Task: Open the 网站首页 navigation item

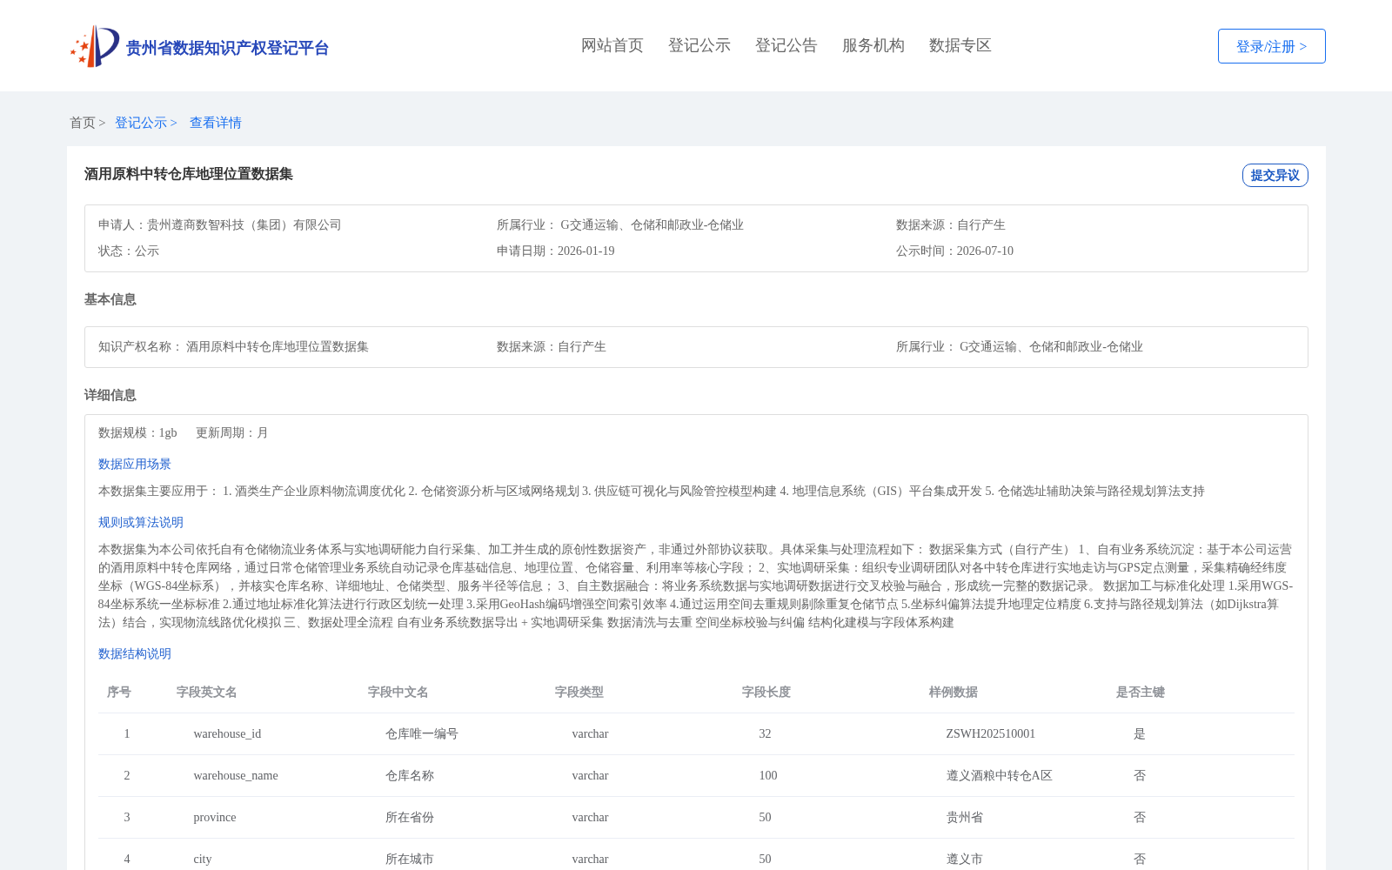Action: click(x=612, y=45)
